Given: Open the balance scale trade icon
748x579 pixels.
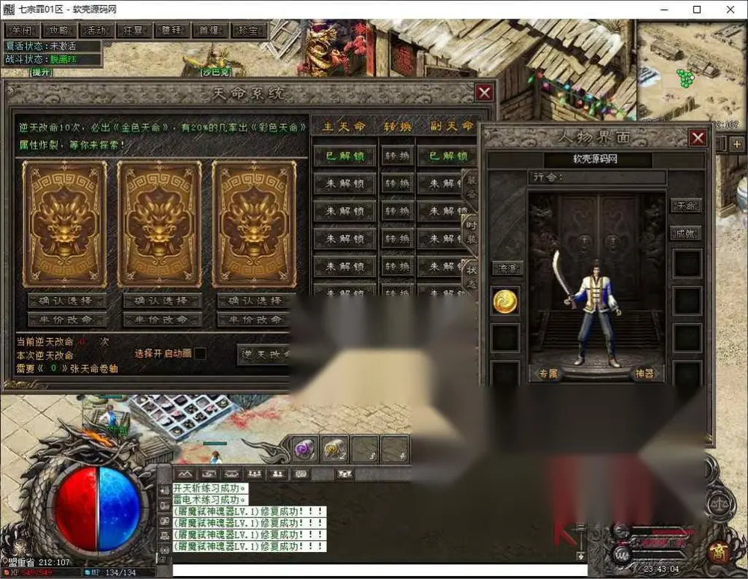Looking at the screenshot, I should tap(718, 505).
